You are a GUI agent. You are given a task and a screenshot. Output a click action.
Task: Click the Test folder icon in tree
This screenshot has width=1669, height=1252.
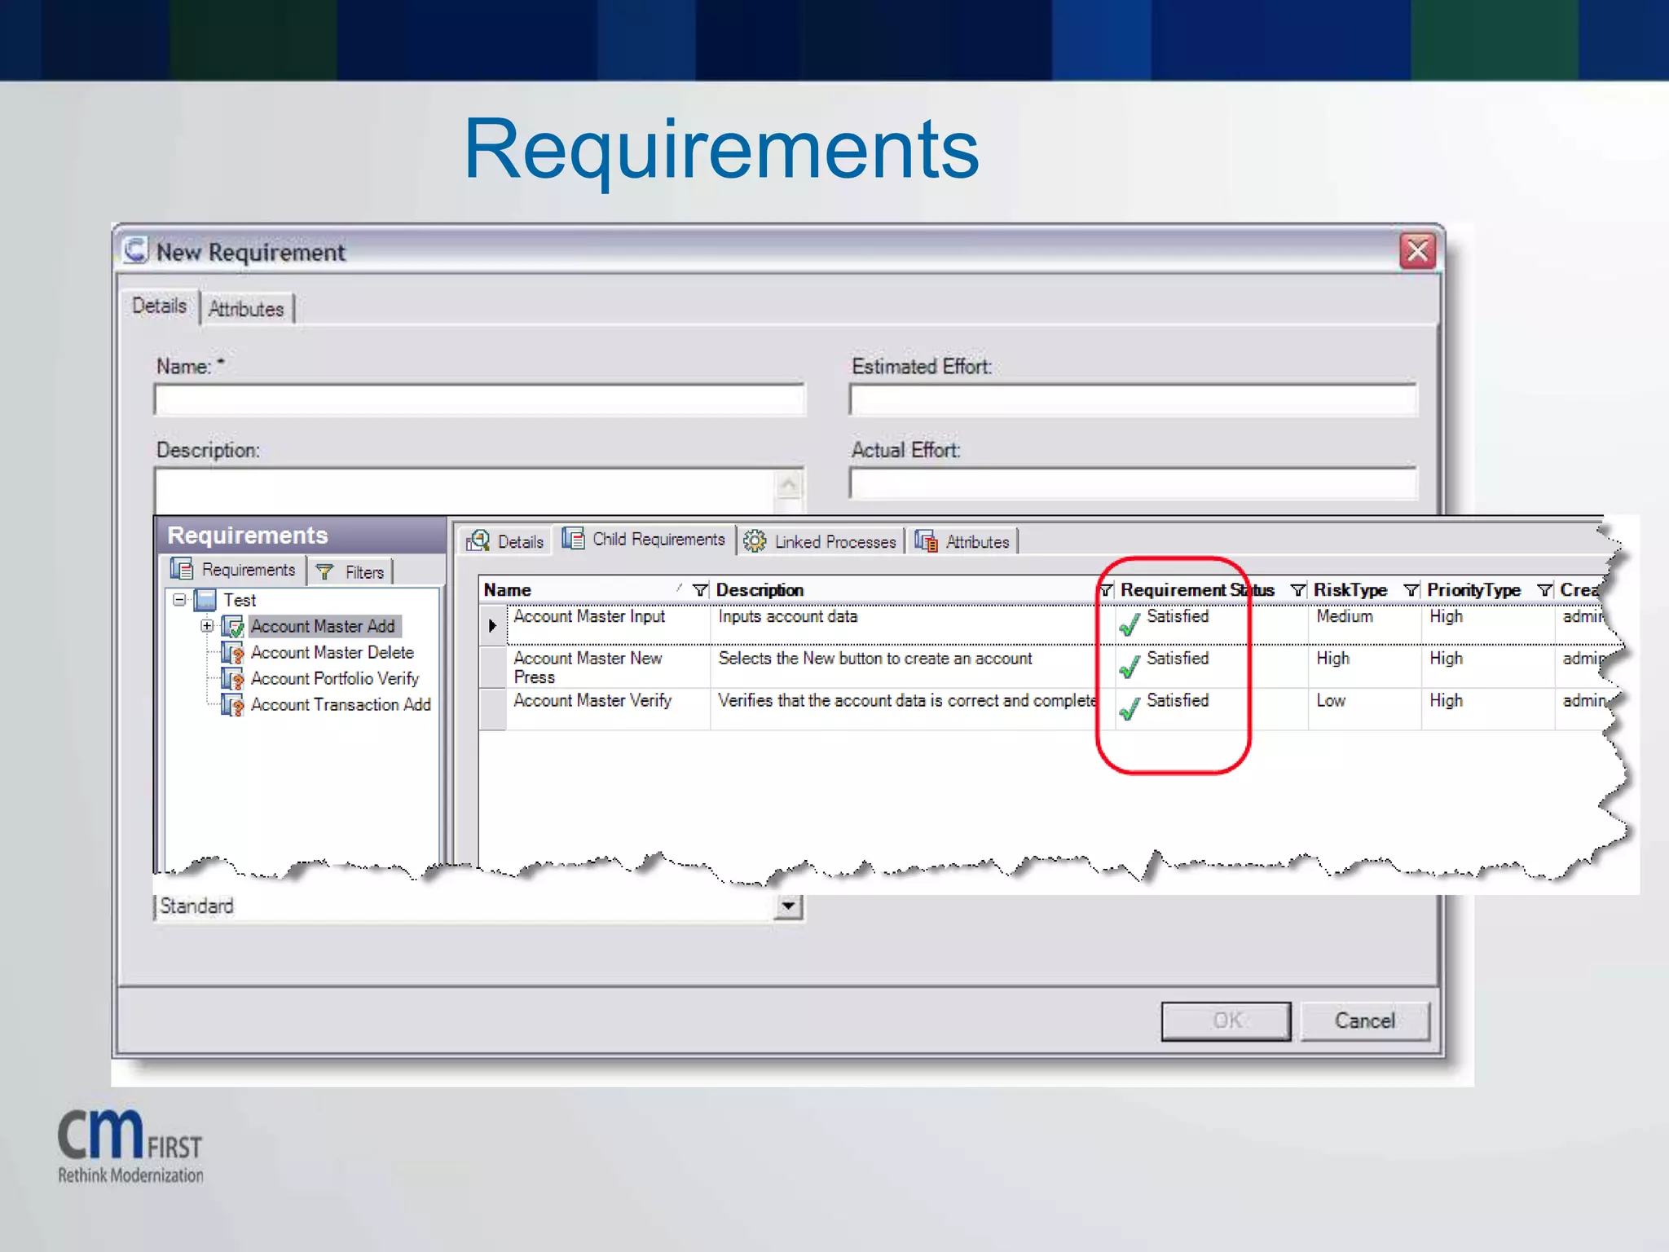click(205, 600)
